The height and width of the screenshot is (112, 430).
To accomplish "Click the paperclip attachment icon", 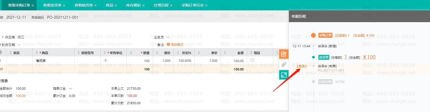I will click(x=284, y=64).
